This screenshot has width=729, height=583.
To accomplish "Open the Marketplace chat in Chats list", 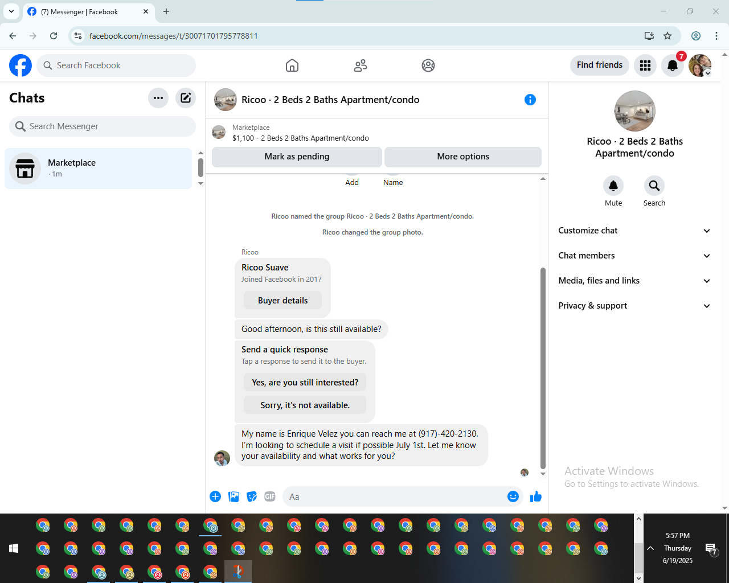I will tap(99, 169).
